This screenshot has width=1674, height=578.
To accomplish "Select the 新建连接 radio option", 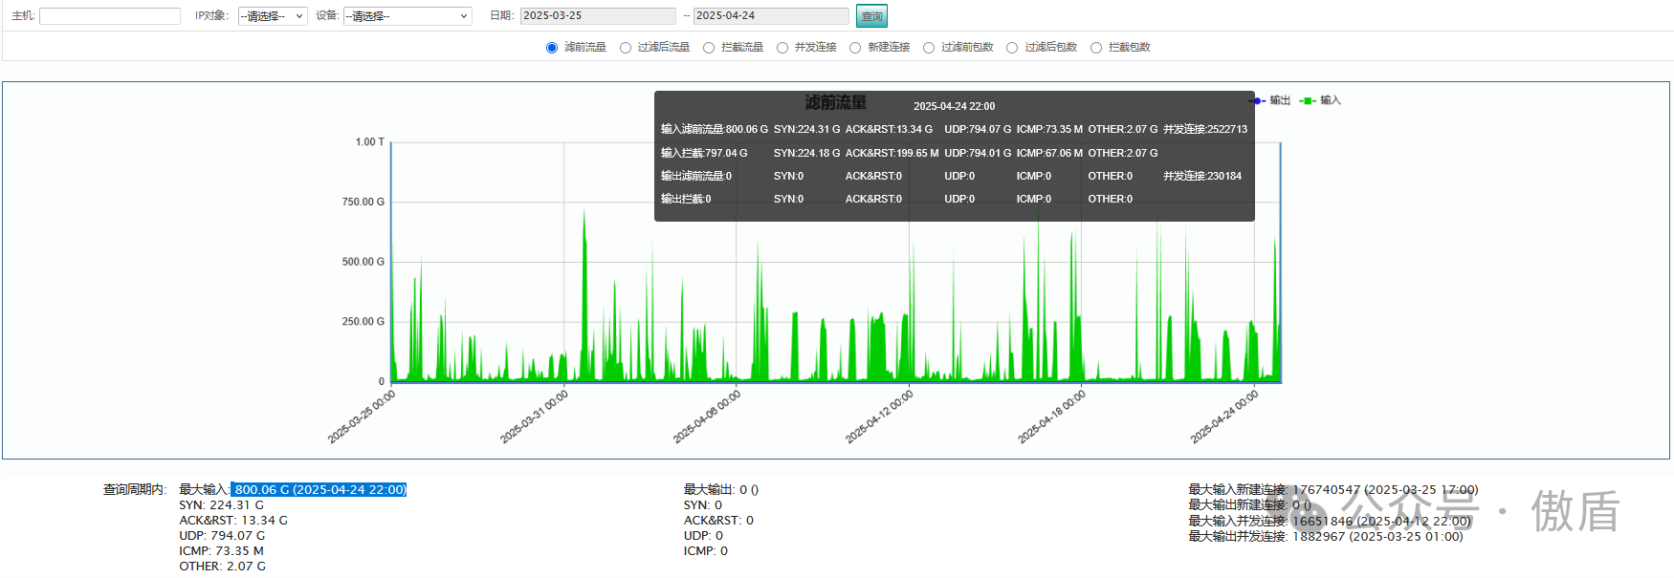I will [855, 48].
